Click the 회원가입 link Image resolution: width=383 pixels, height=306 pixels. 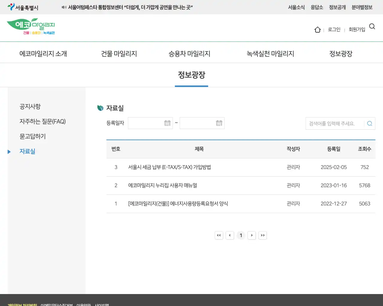[x=357, y=30]
